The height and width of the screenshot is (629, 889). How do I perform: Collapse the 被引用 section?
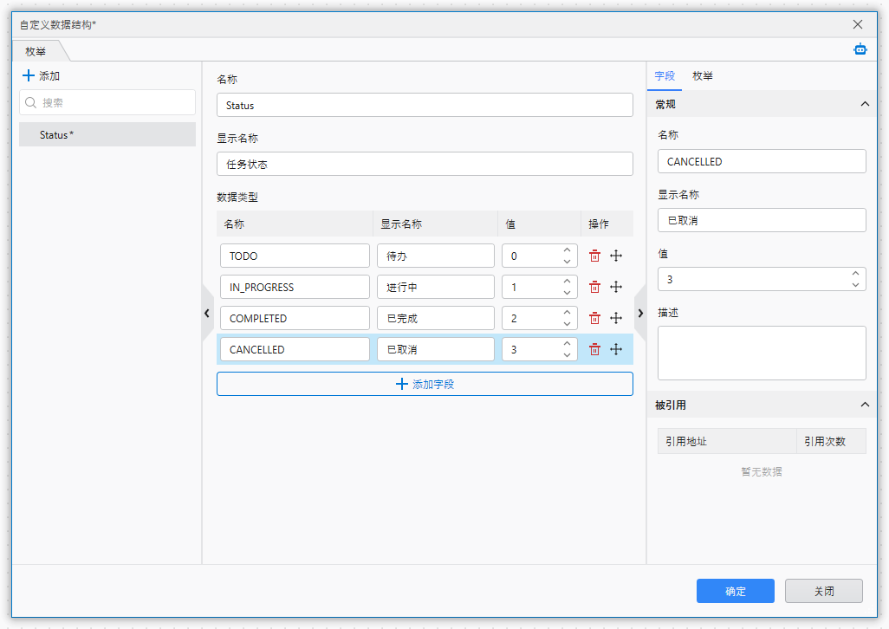coord(864,405)
